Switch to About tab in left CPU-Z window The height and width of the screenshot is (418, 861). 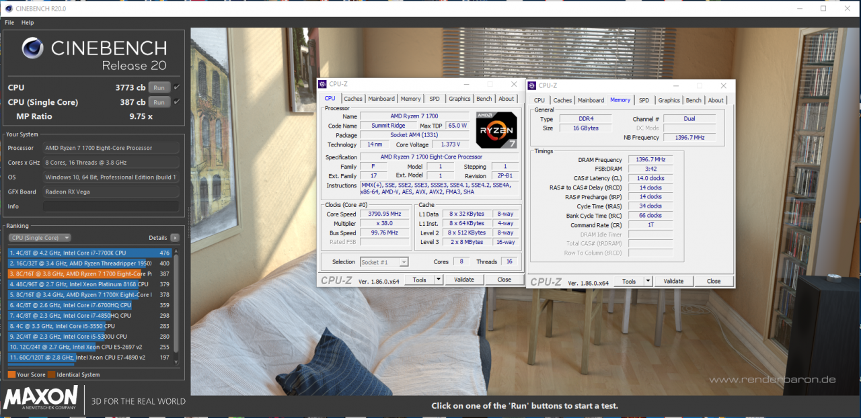coord(507,99)
